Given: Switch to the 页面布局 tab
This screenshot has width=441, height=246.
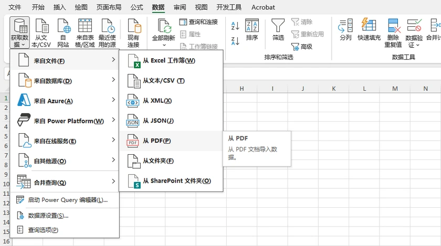Looking at the screenshot, I should [109, 7].
